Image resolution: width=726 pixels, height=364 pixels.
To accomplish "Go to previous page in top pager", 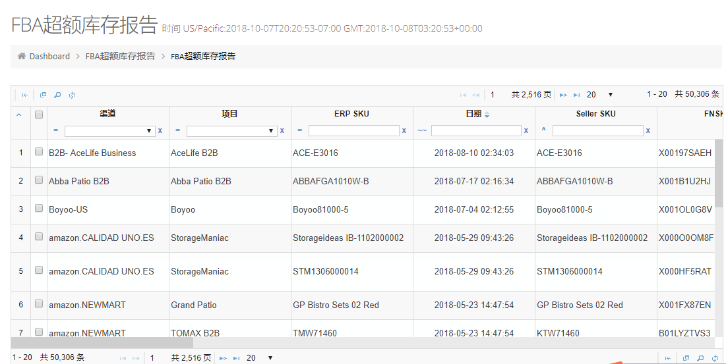I will 476,95.
